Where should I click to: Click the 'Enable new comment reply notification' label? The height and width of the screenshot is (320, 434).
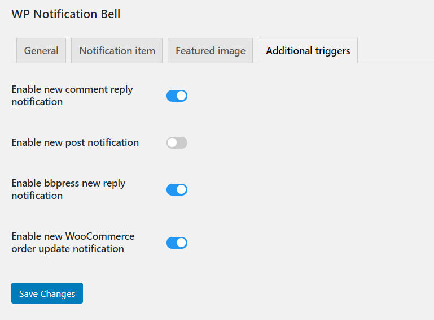point(72,96)
